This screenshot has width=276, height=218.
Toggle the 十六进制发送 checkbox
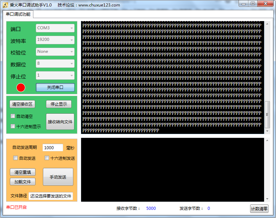(47, 158)
